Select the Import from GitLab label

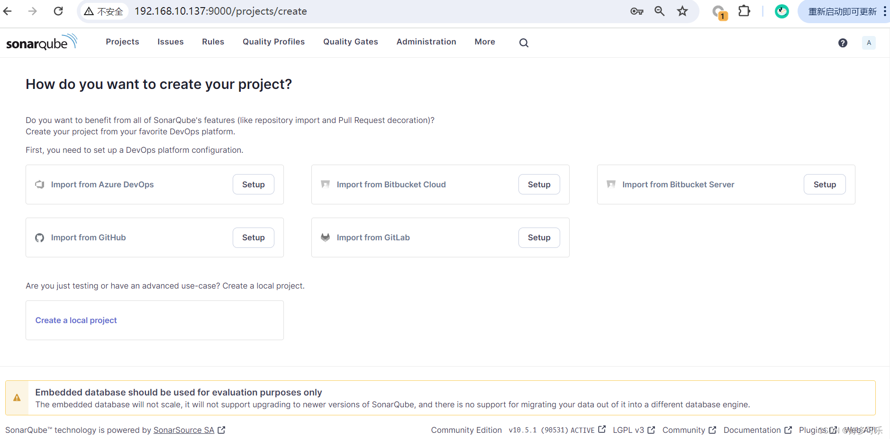tap(373, 237)
